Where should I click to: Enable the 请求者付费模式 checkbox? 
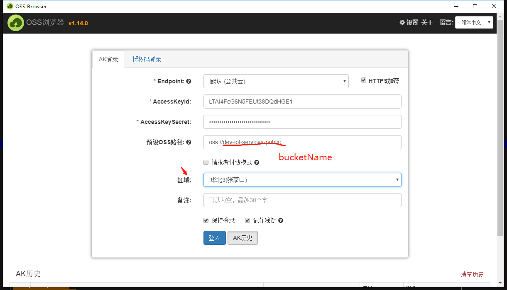206,162
